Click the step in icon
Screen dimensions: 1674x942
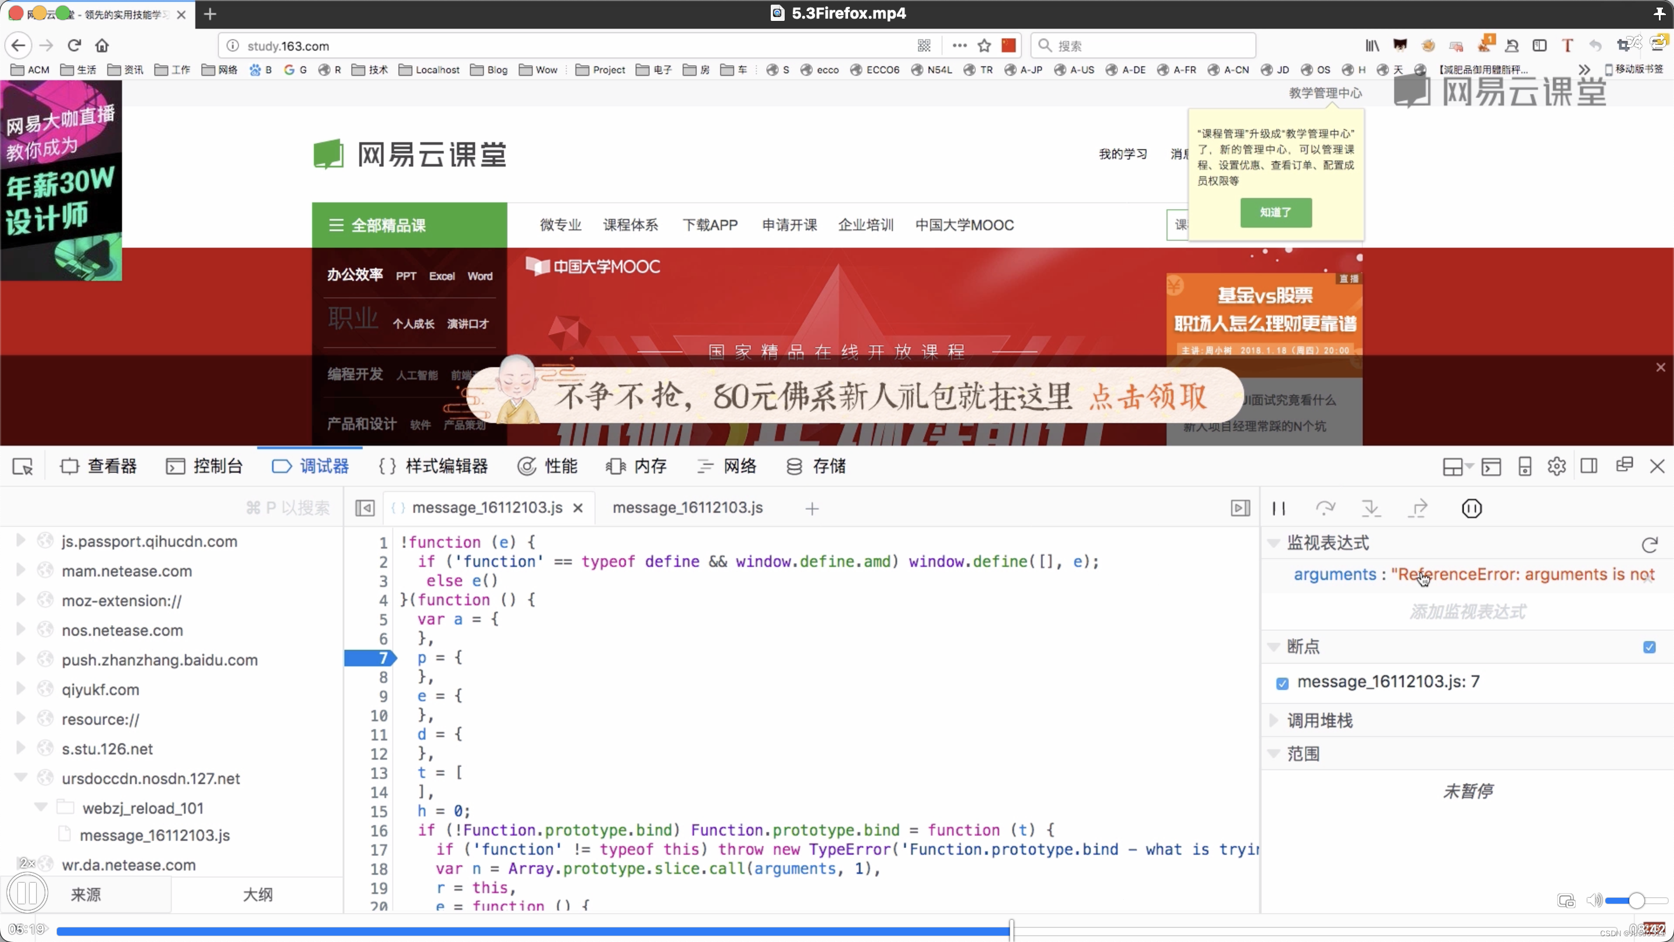coord(1371,508)
